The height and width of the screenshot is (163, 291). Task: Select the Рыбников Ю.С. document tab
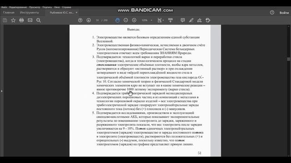click(61, 13)
